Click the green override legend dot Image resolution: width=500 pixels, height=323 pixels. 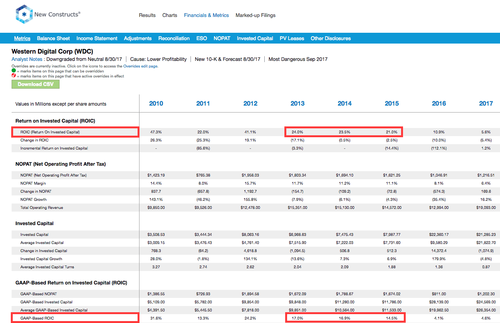[x=14, y=71]
